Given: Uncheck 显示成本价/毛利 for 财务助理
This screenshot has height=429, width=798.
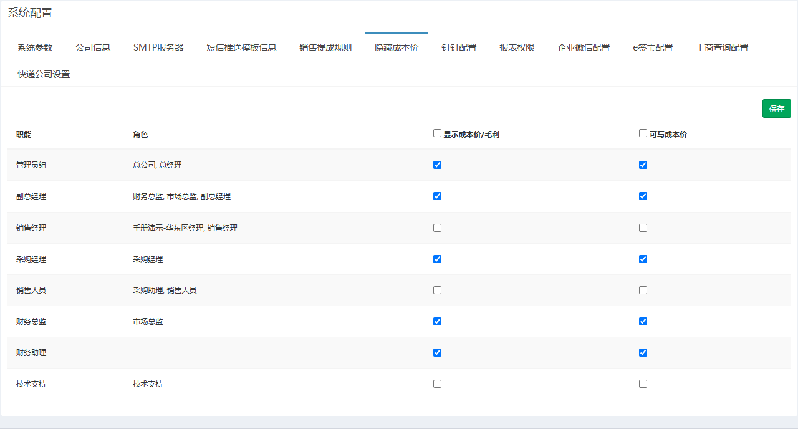Looking at the screenshot, I should [x=437, y=353].
